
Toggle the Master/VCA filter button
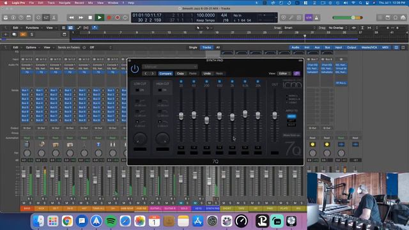point(369,47)
